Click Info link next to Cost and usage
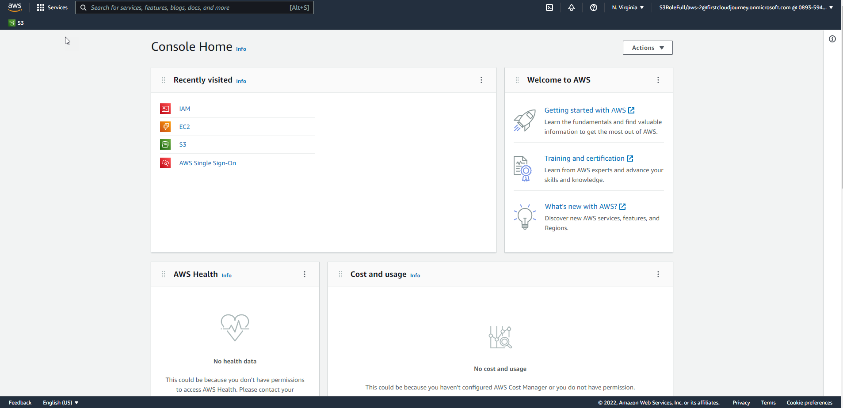Screen dimensions: 843x408 pyautogui.click(x=415, y=276)
